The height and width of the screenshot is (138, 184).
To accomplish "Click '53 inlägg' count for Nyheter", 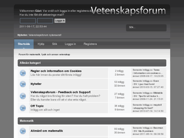I will (119, 82).
